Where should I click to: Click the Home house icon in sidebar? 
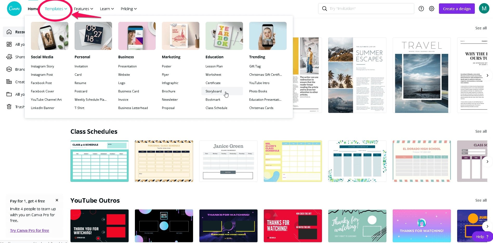pos(9,32)
